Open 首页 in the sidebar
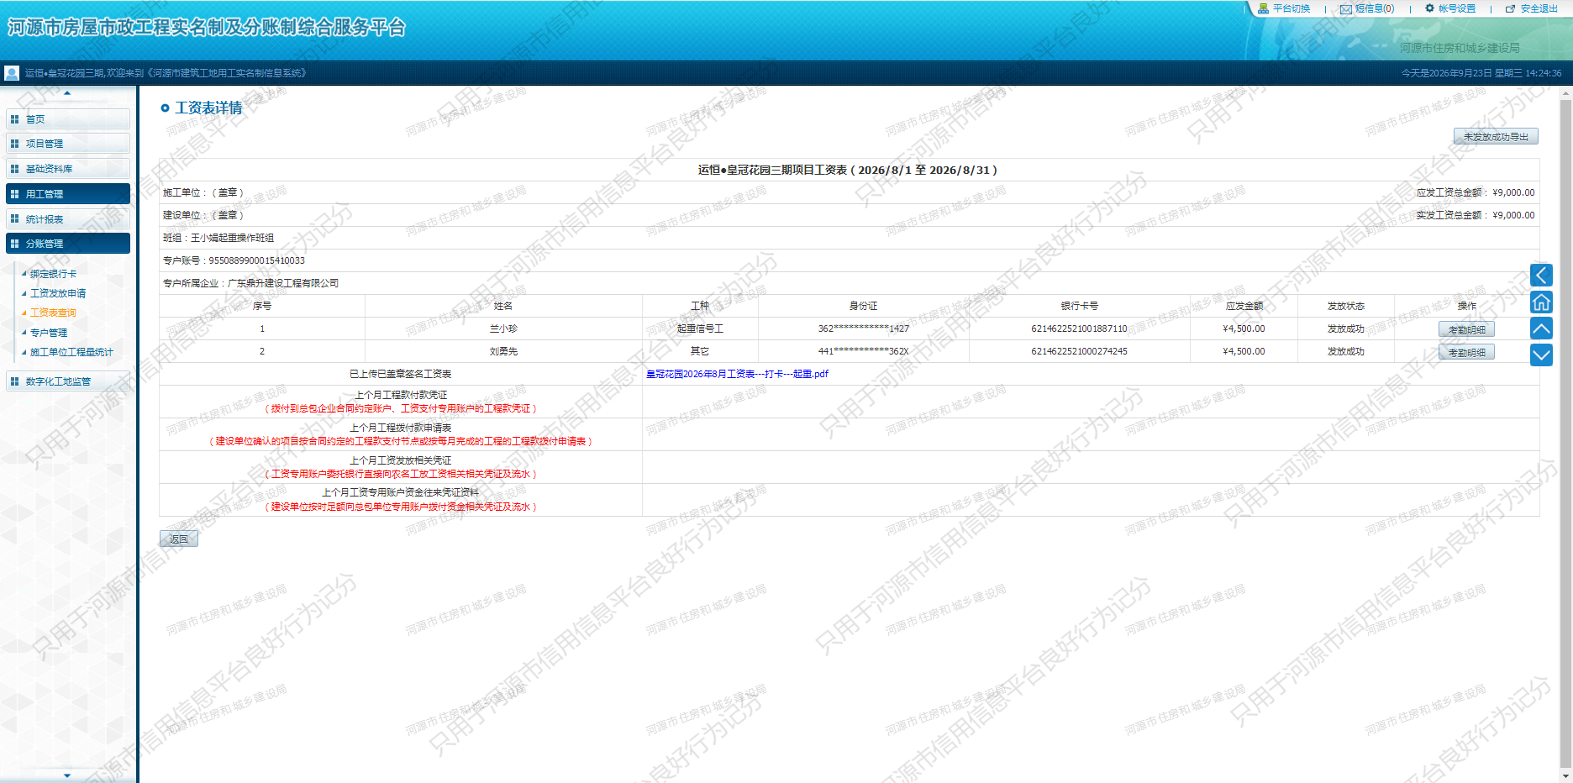This screenshot has width=1573, height=783. pyautogui.click(x=68, y=119)
